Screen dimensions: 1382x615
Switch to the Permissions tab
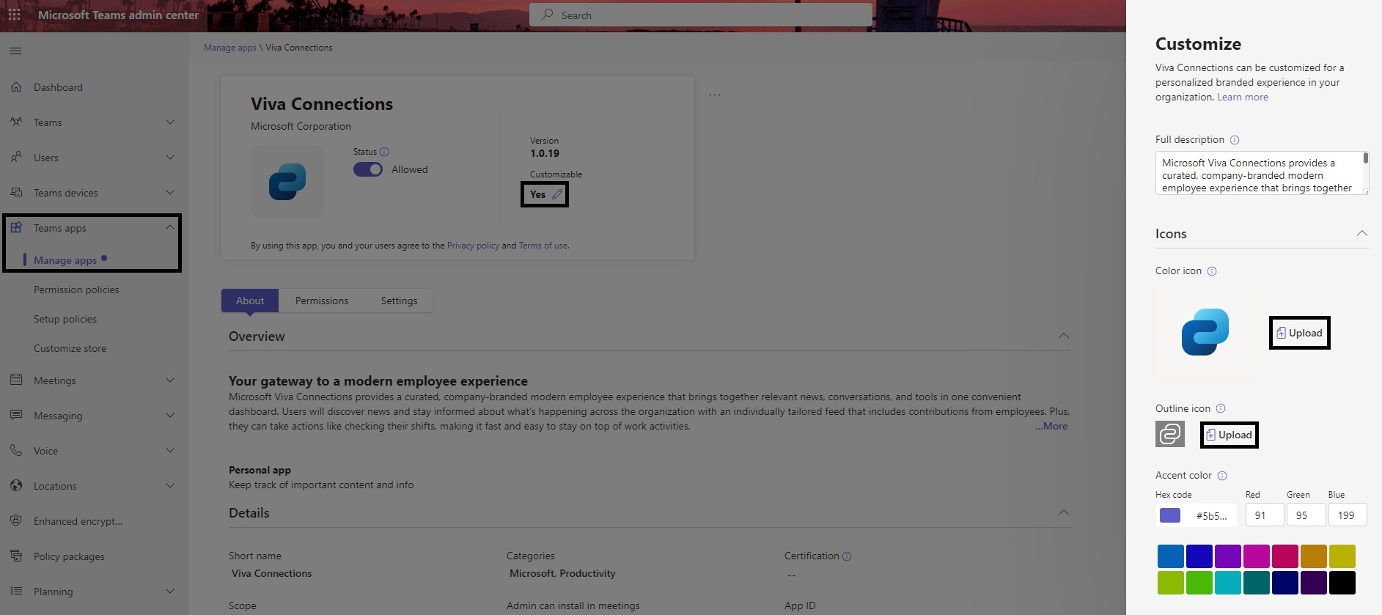[322, 301]
